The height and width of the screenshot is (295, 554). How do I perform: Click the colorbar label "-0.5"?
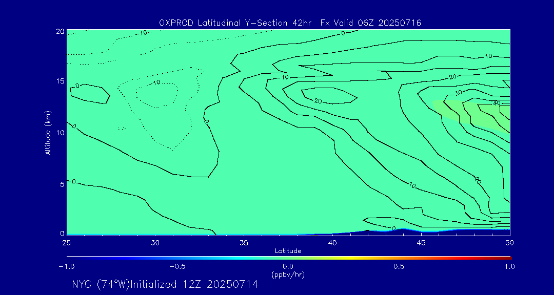(x=177, y=266)
